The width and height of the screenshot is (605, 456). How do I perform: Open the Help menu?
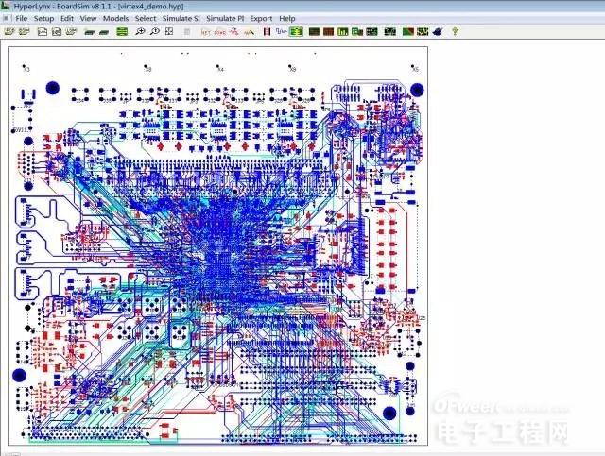coord(286,18)
